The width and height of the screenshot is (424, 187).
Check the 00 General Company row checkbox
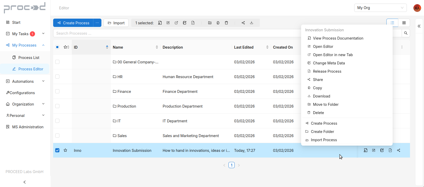57,62
